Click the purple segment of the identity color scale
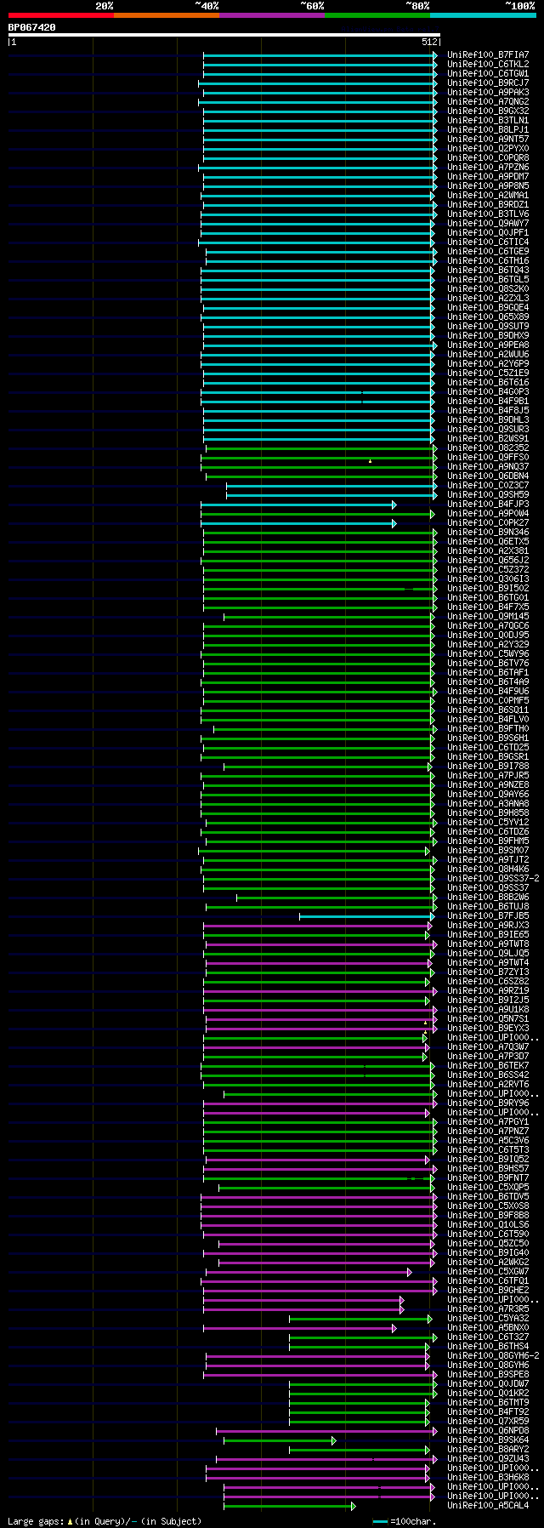 pos(272,15)
